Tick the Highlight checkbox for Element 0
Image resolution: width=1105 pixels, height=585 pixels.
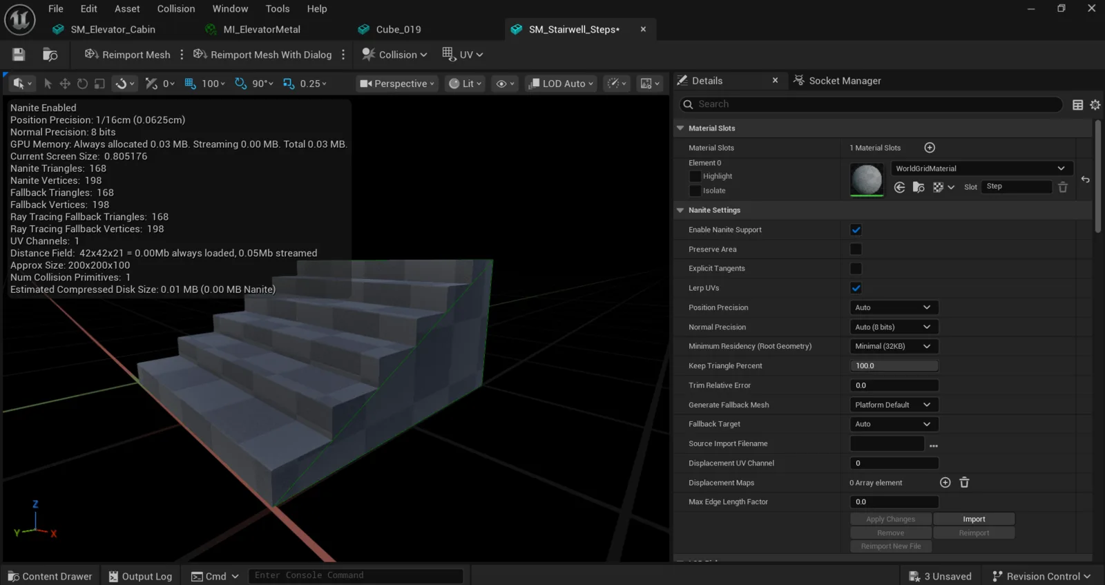[695, 176]
